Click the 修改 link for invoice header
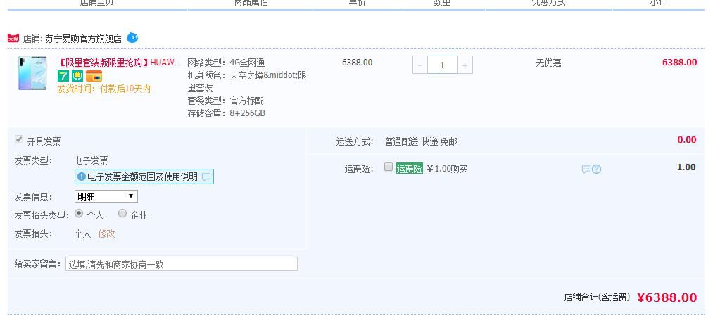Image resolution: width=720 pixels, height=315 pixels. (x=106, y=234)
